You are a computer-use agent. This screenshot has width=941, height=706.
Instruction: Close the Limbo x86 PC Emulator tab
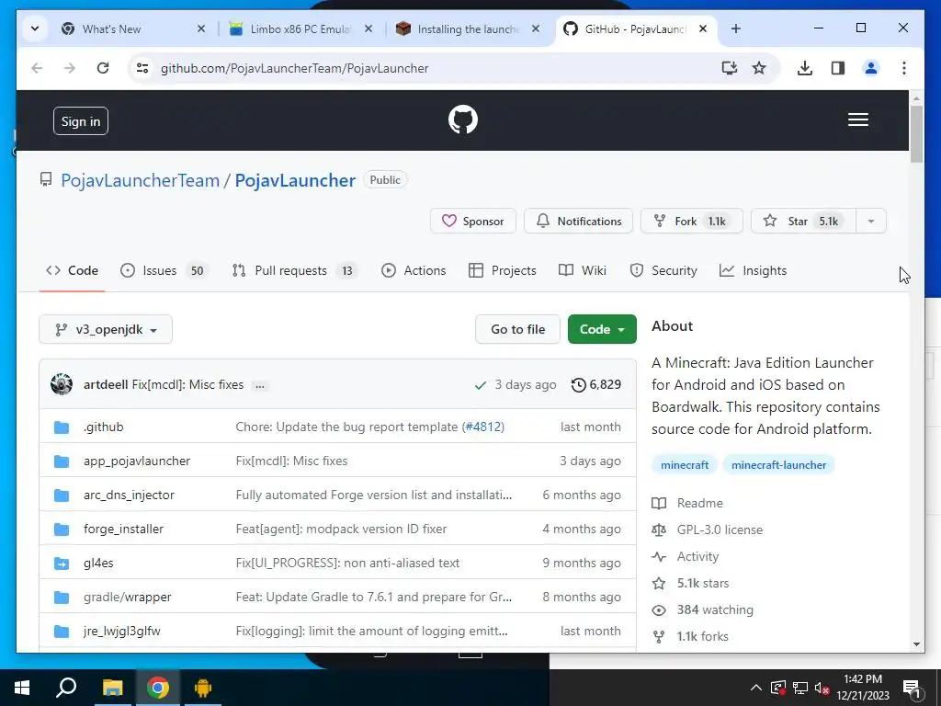[x=368, y=28]
